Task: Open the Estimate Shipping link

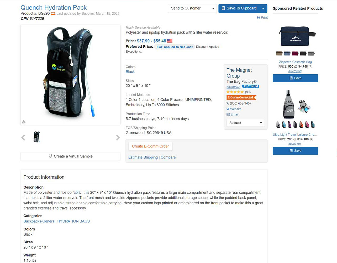Action: click(x=143, y=157)
